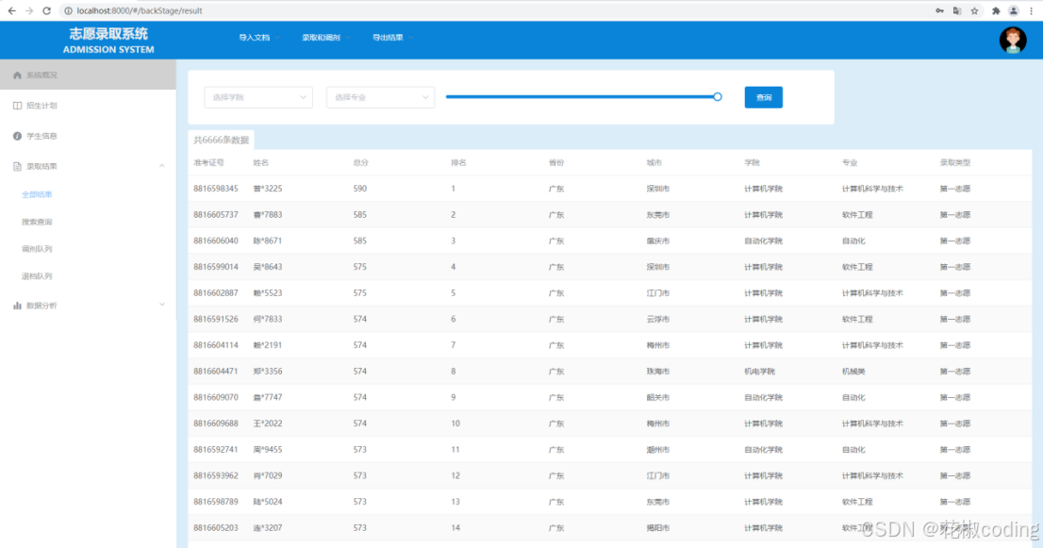
Task: Click the browser profile icon
Action: pos(1013,10)
